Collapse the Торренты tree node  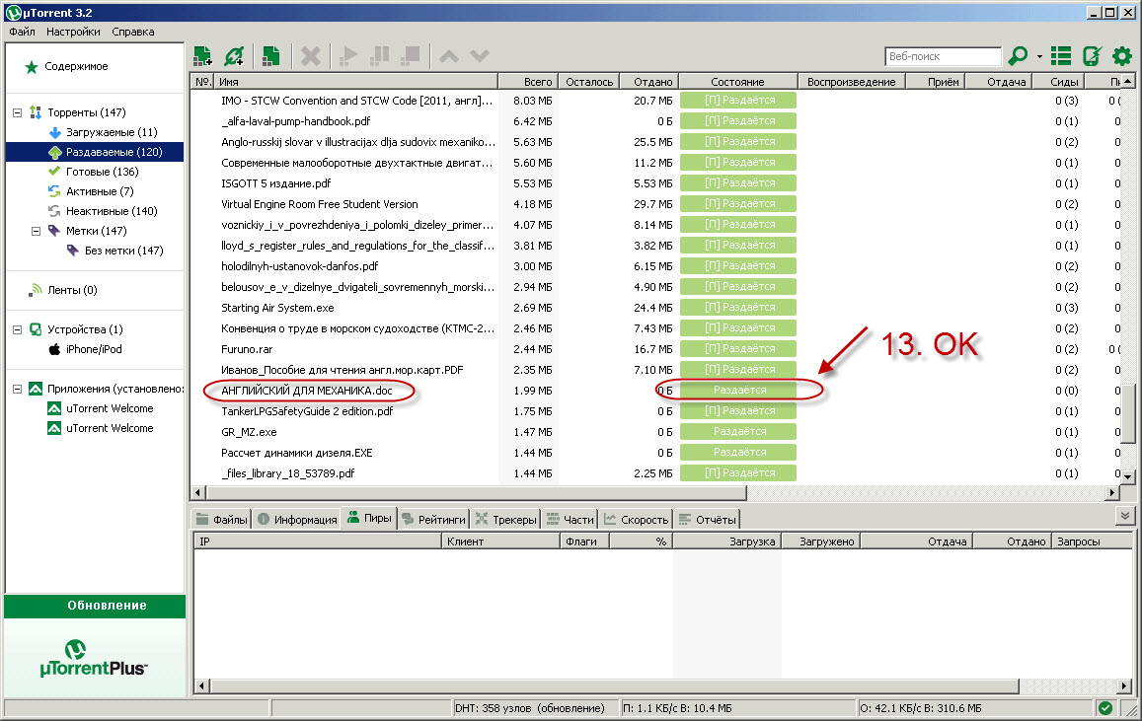click(17, 112)
